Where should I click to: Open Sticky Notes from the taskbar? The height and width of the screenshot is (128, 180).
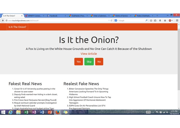pyautogui.click(x=66, y=112)
